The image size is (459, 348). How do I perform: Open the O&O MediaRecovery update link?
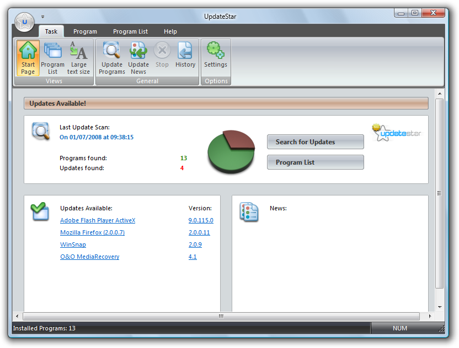click(90, 257)
